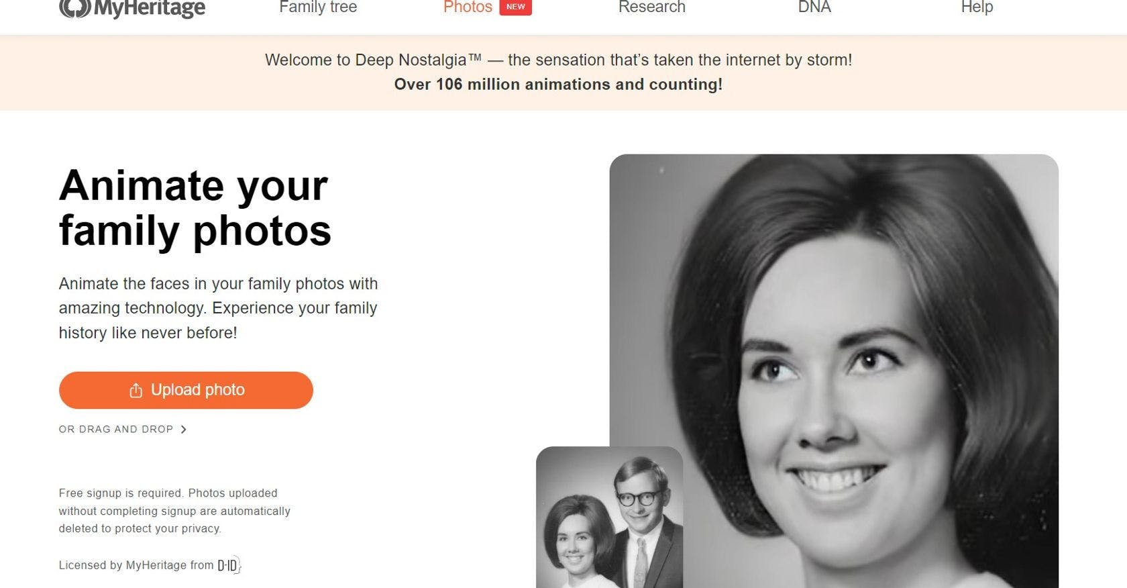This screenshot has height=588, width=1127.
Task: Click the MyHeritage wordmark text
Action: click(149, 8)
